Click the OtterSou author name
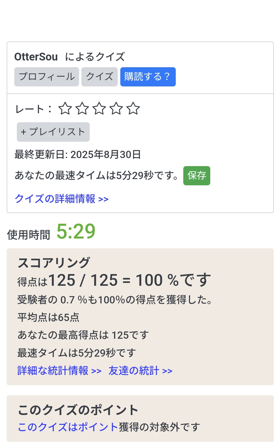Viewport: 280px width, 442px height. coord(36,57)
